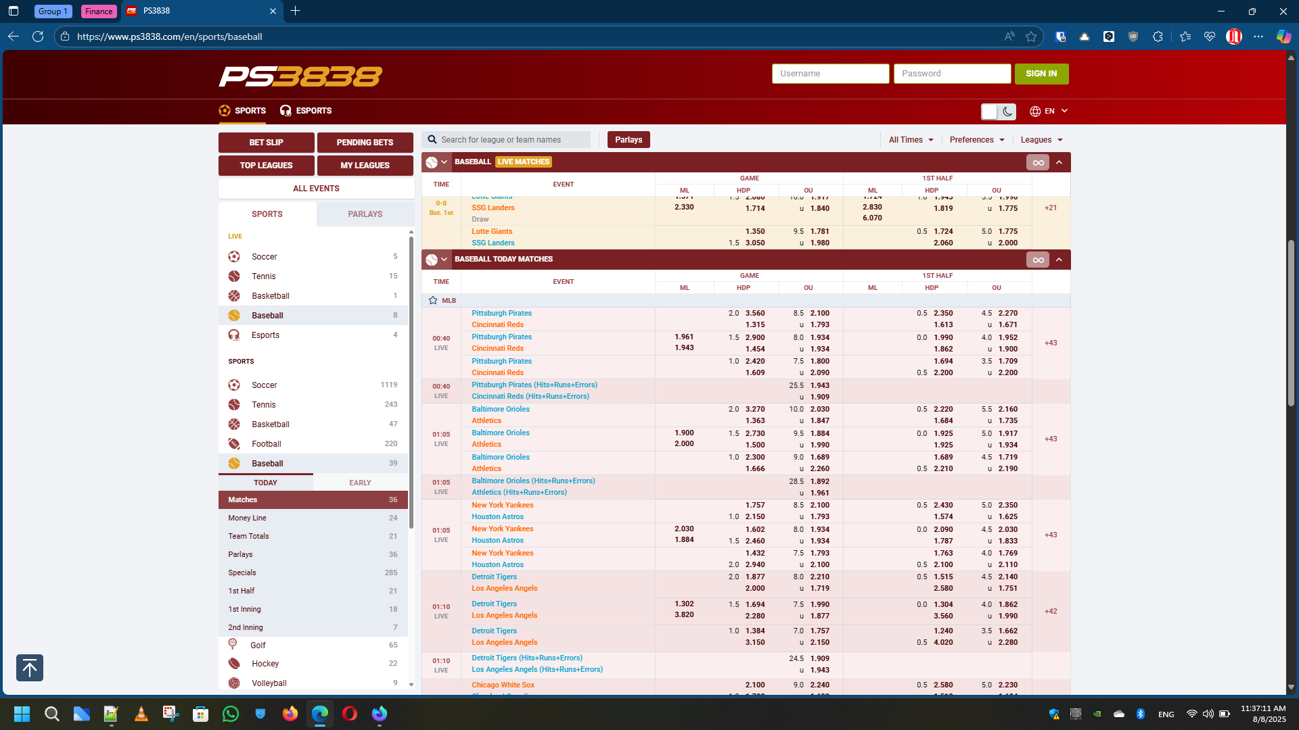The image size is (1299, 730).
Task: Click the Username field
Action: [831, 74]
